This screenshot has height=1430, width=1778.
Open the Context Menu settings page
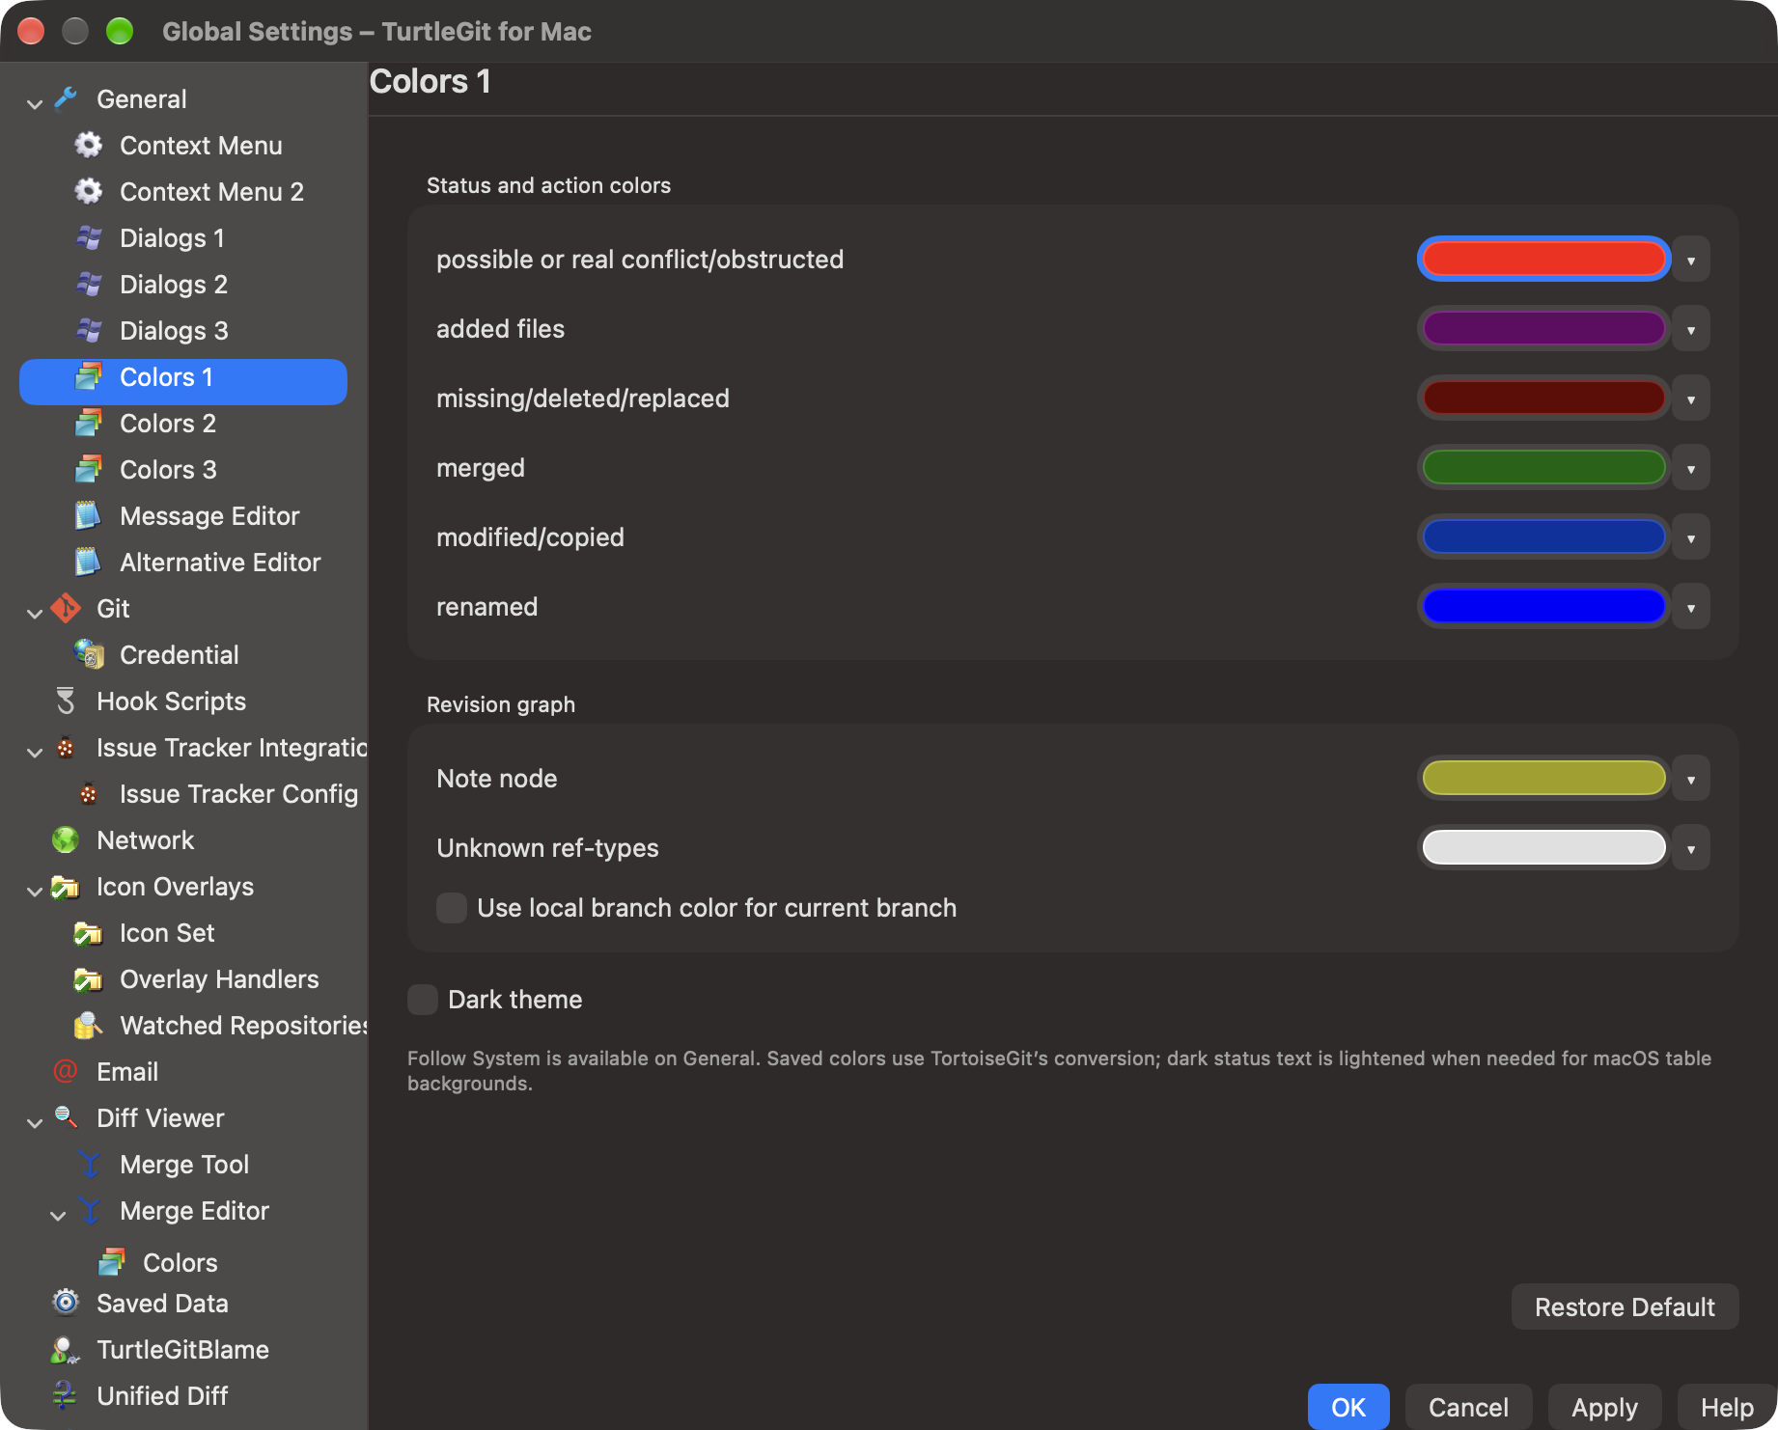pos(201,145)
